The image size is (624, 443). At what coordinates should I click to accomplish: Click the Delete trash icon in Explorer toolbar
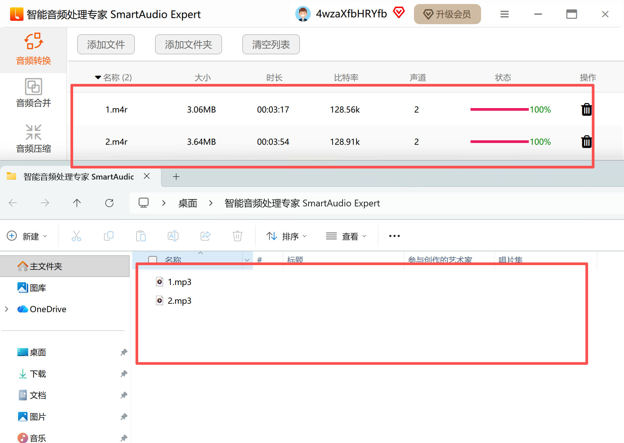[x=238, y=236]
